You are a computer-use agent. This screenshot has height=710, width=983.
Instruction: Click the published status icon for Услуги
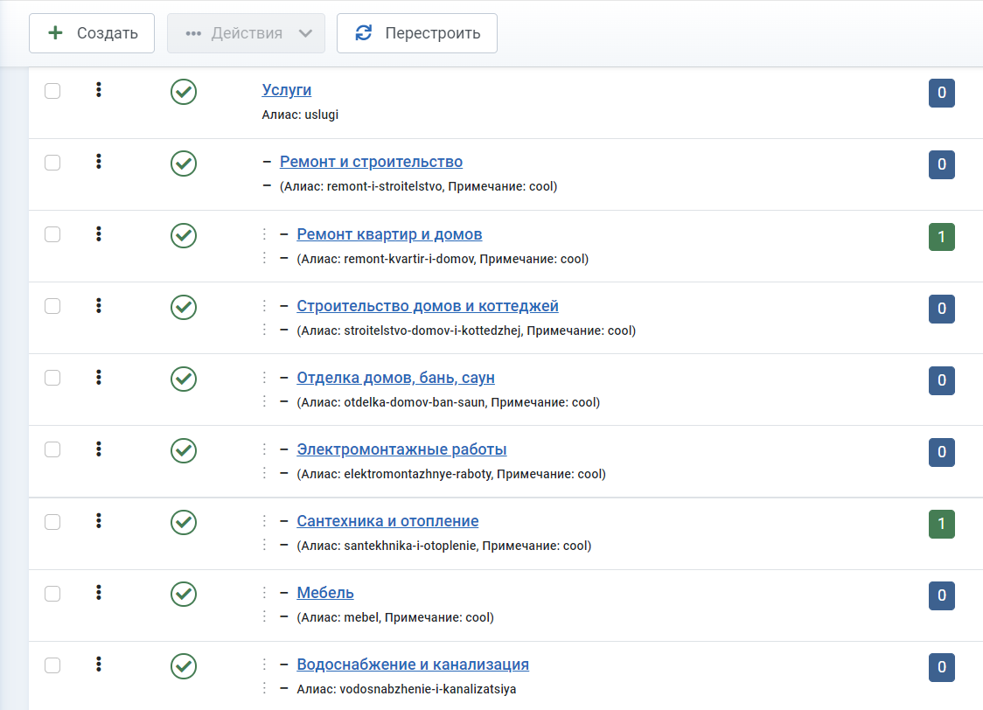183,92
